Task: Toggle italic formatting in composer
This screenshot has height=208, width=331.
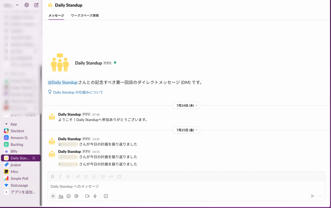Action: 60,177
